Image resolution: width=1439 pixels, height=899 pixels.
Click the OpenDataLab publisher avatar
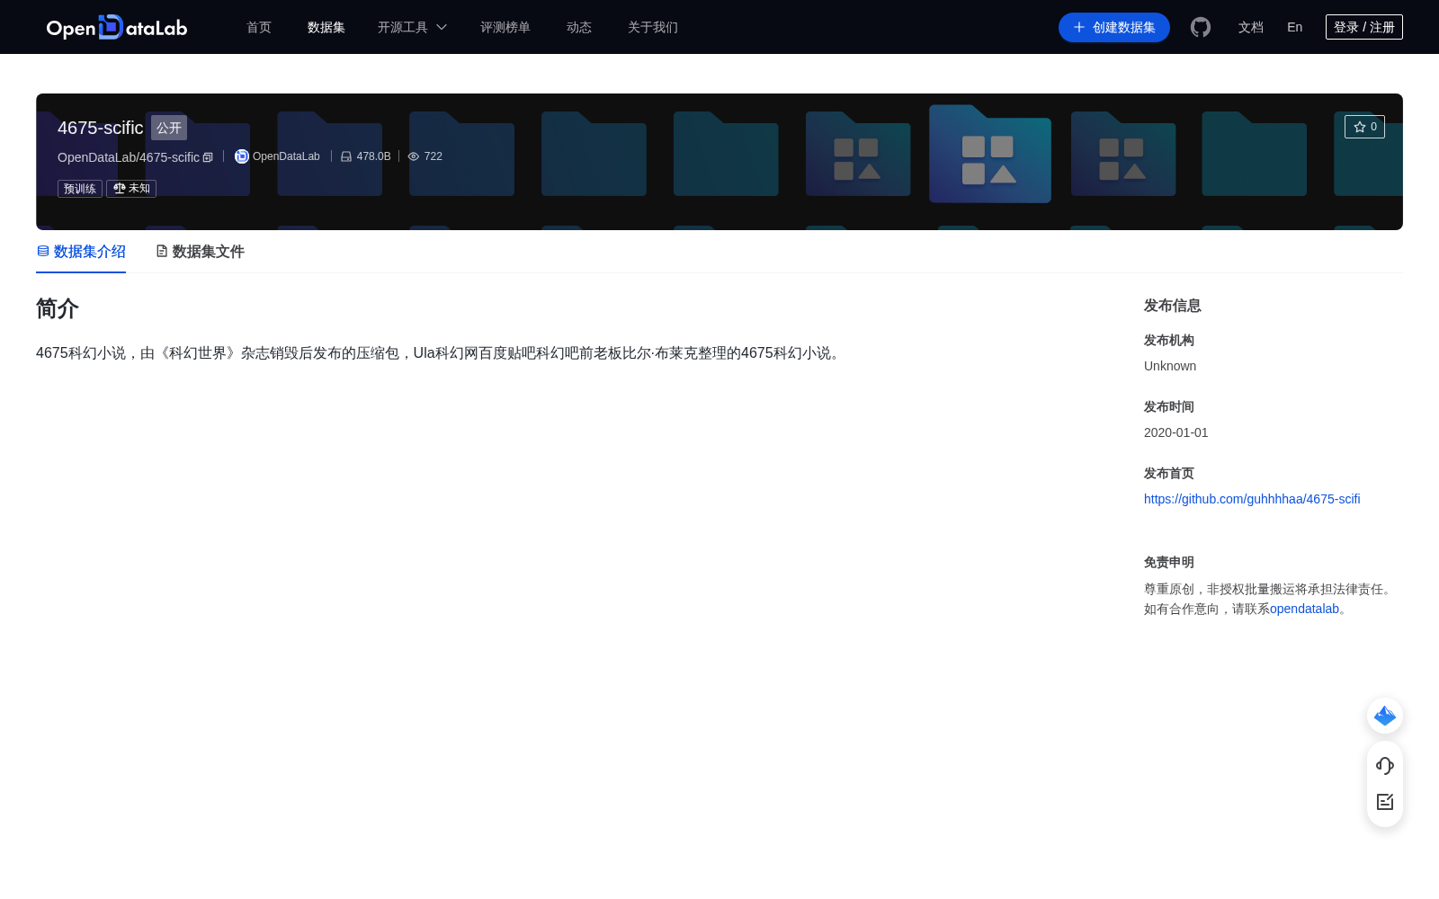242,156
